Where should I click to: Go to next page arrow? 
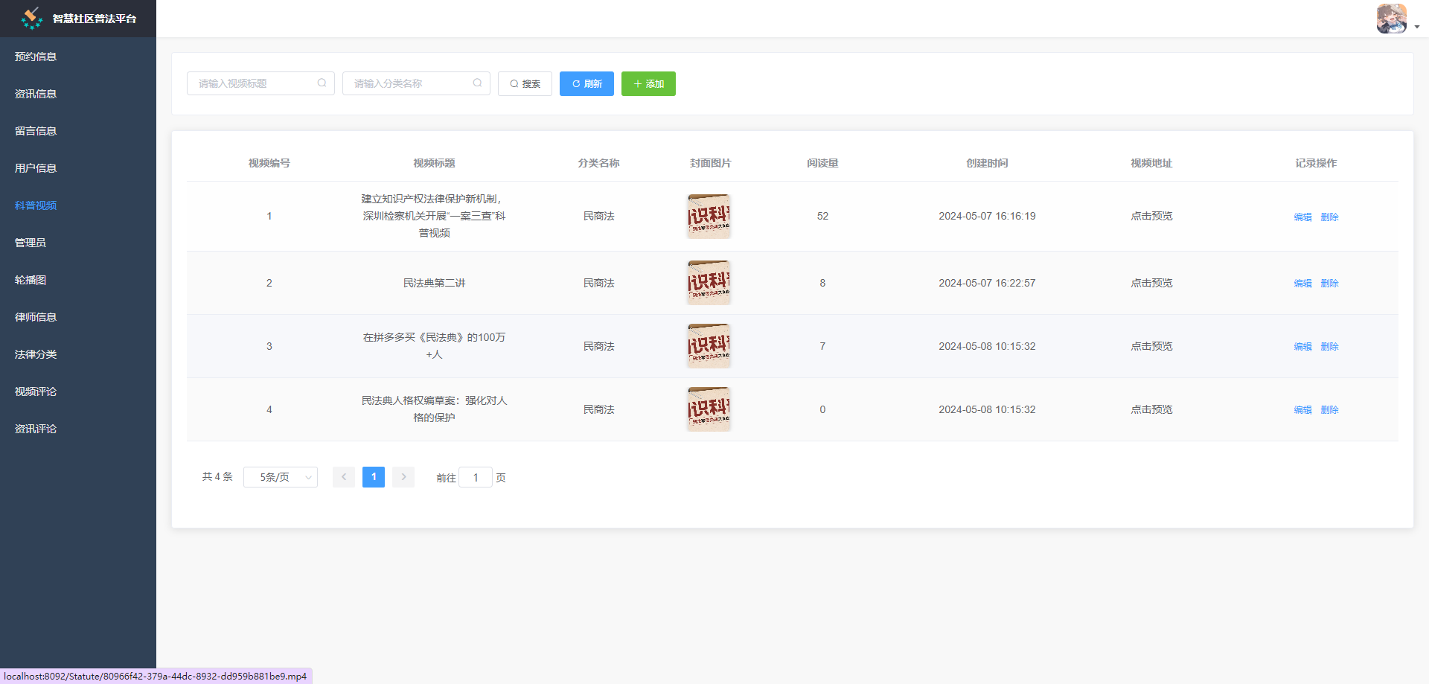click(403, 477)
